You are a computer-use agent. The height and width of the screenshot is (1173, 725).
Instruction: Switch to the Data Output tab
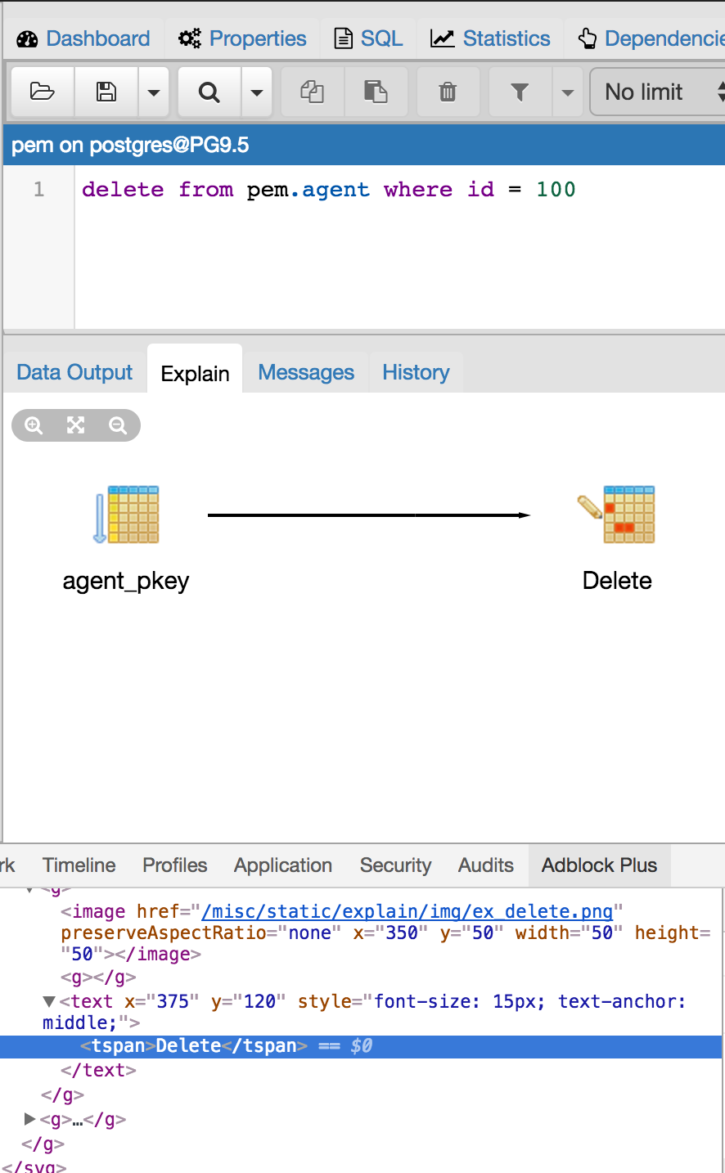click(x=74, y=373)
